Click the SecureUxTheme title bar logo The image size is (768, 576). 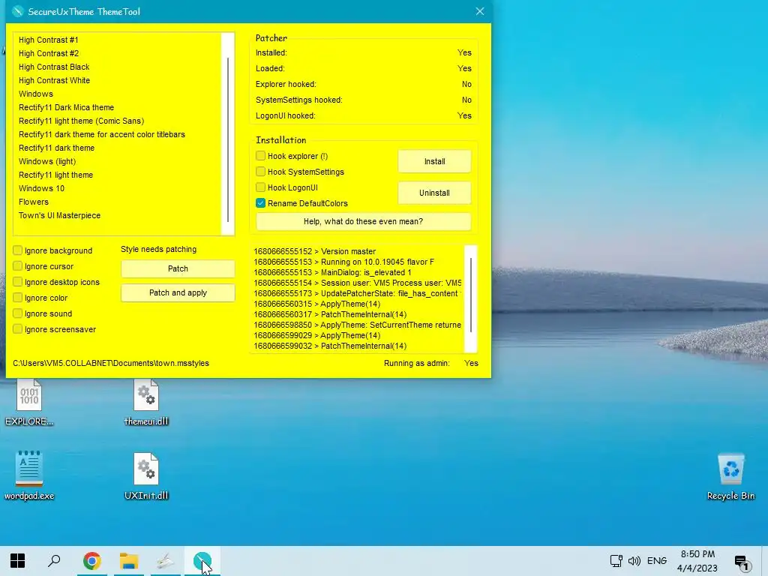point(18,11)
